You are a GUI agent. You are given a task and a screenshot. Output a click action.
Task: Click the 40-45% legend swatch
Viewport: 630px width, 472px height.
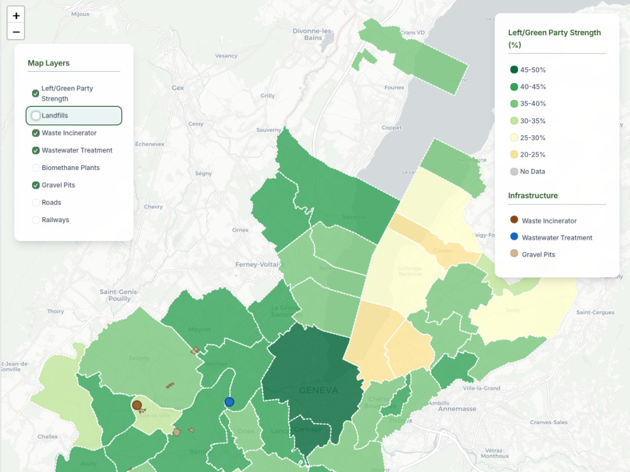click(x=514, y=87)
